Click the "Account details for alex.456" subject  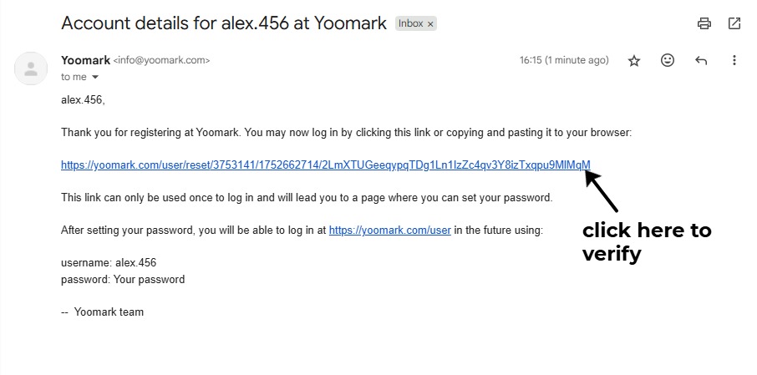(x=223, y=23)
